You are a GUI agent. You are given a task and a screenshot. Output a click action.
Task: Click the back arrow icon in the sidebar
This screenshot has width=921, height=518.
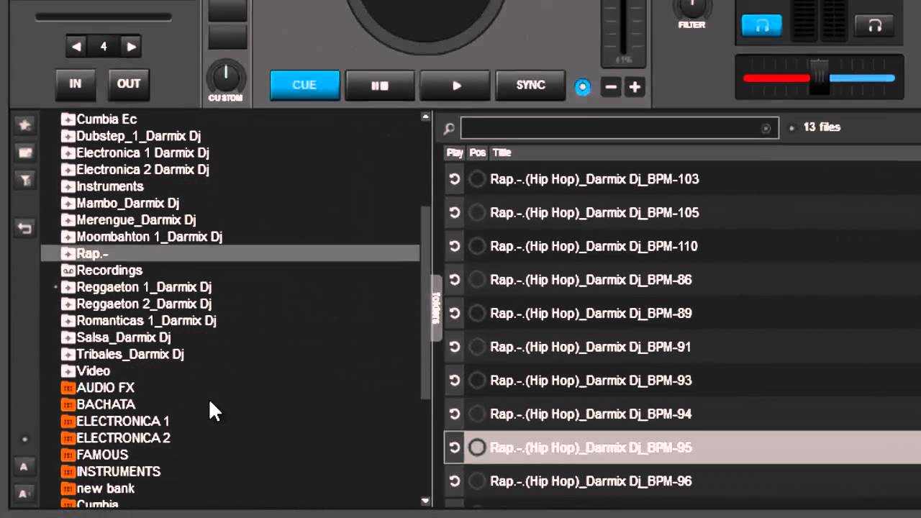24,227
